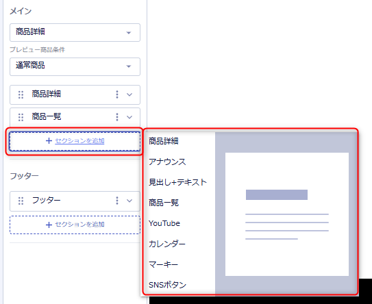Click the プレビュー商品条件 label
Screen dimensions: 372x304
tap(37, 50)
